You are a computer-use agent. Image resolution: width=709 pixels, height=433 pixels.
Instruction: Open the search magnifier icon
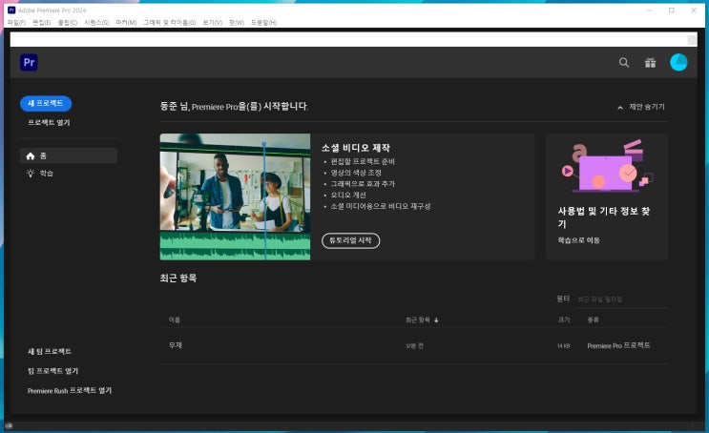[623, 63]
